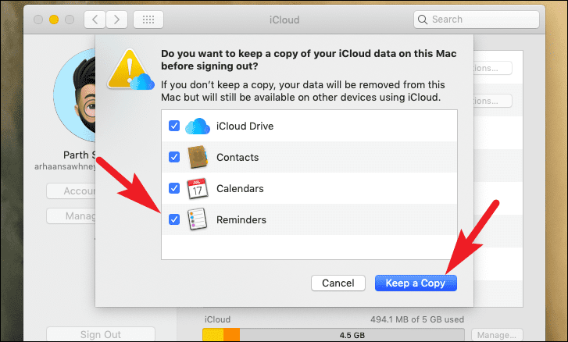The width and height of the screenshot is (568, 342).
Task: Click the Search field in toolbar
Action: pos(477,20)
